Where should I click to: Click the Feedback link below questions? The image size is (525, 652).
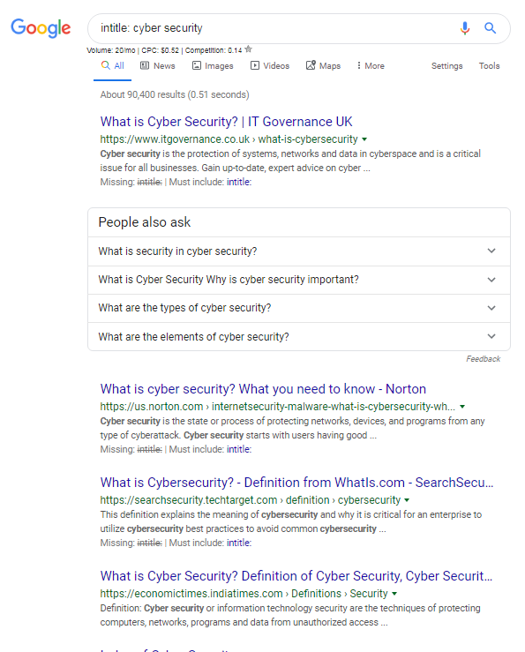(483, 359)
